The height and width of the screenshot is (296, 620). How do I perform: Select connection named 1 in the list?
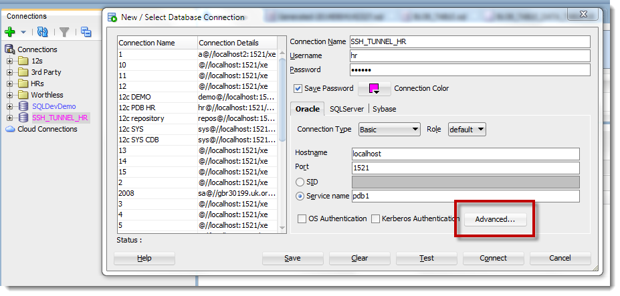(197, 54)
